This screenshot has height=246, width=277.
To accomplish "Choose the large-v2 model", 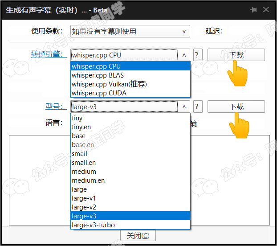I will (x=130, y=207).
